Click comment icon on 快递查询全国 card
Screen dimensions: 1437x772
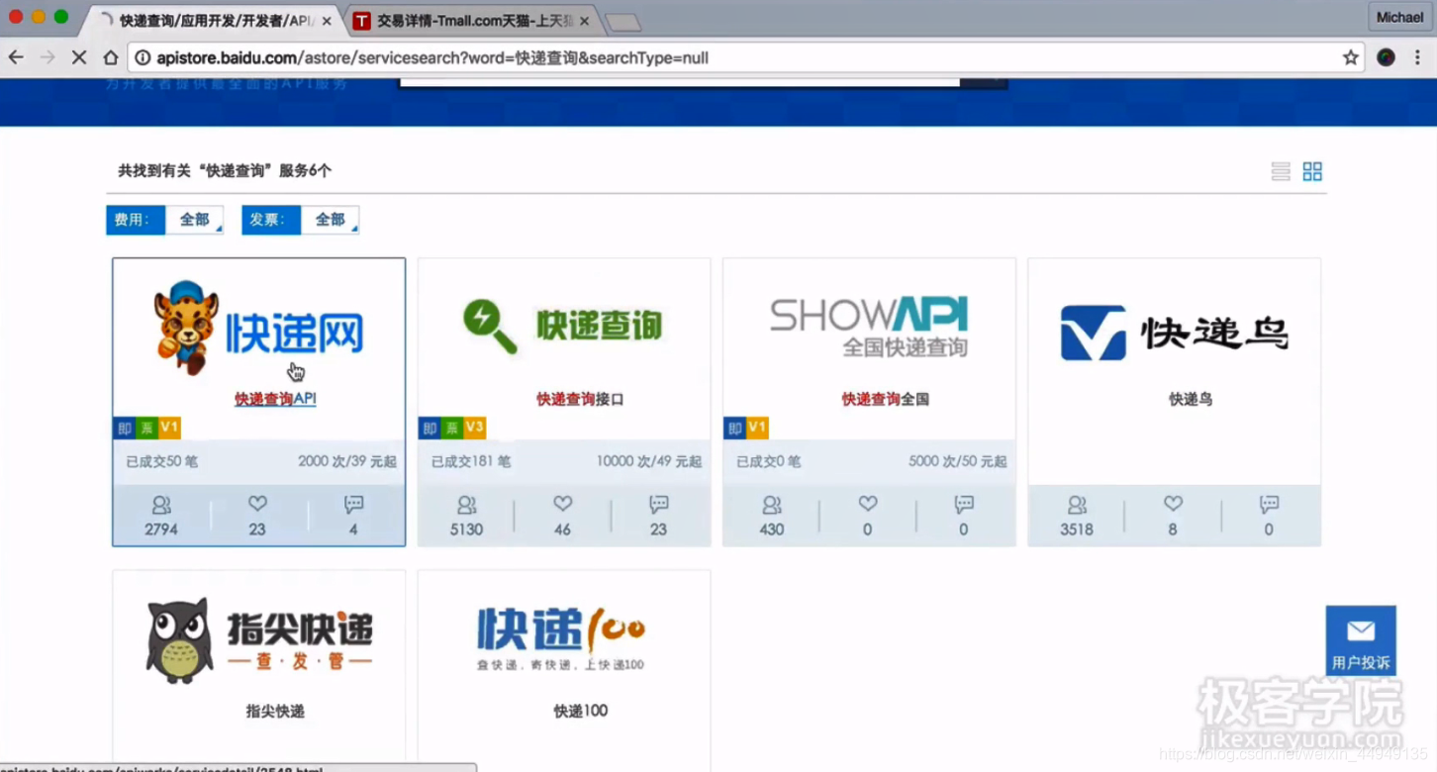pos(964,506)
